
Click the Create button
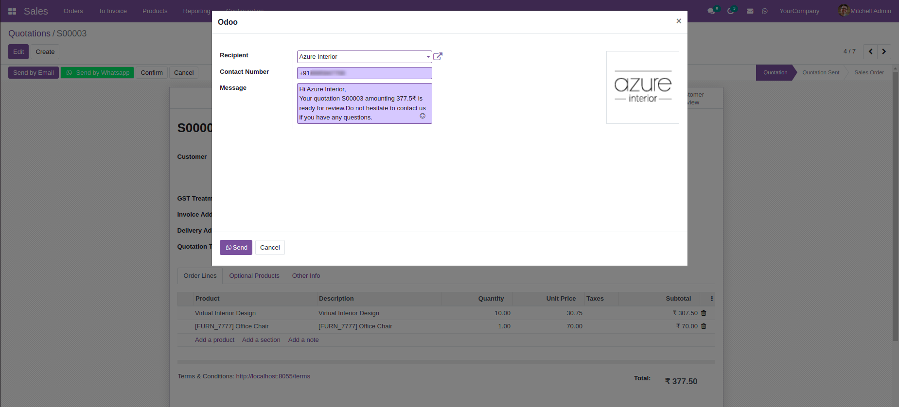click(x=45, y=52)
